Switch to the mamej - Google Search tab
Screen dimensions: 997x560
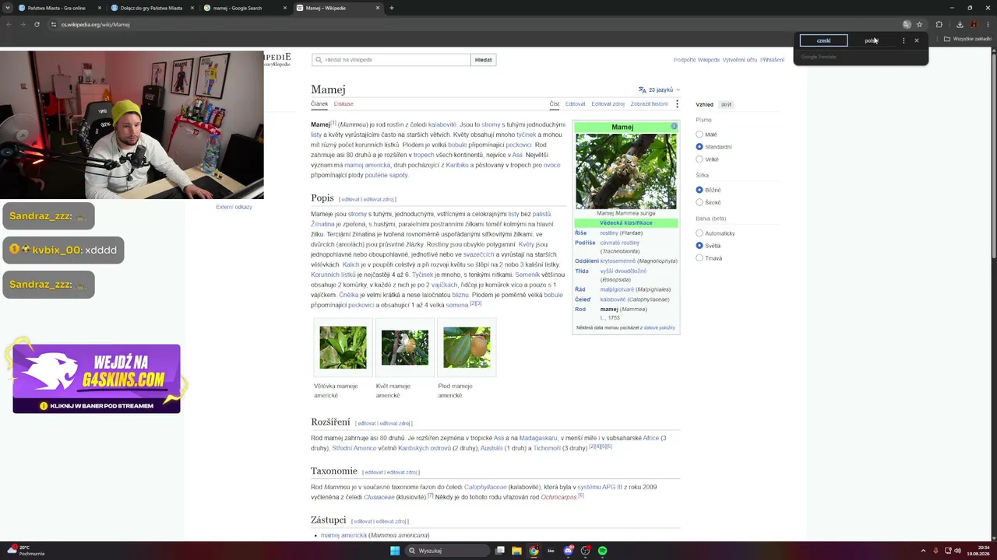click(x=245, y=8)
